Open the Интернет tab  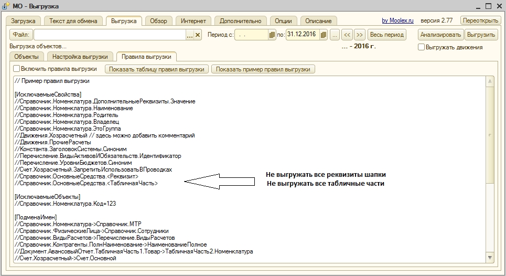[x=193, y=21]
